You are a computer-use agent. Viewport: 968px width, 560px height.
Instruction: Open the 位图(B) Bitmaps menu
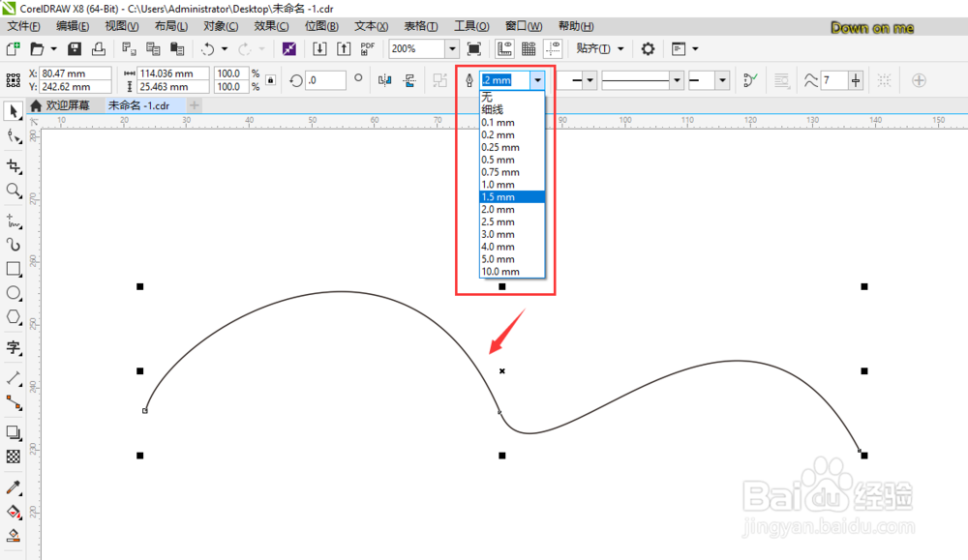tap(321, 26)
